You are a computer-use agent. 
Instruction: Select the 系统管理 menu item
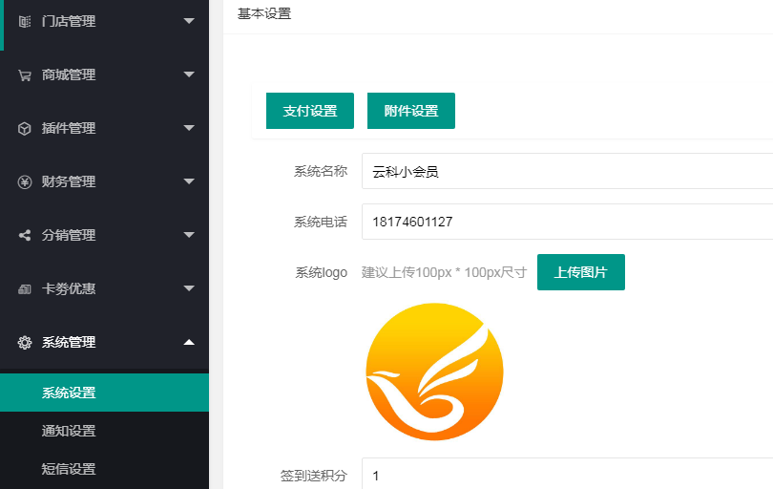[x=105, y=343]
